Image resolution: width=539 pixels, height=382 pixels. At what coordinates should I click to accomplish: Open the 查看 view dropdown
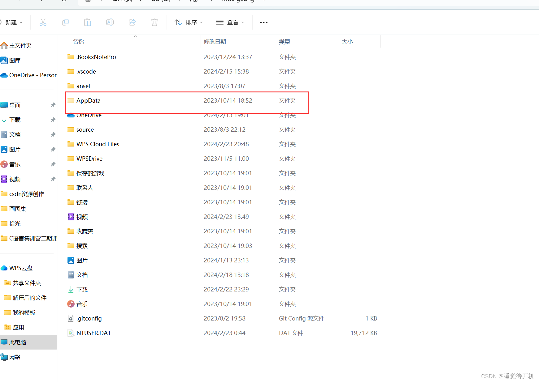[230, 22]
